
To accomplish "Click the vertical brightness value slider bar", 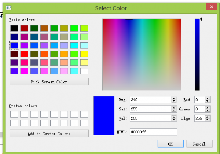I will pyautogui.click(x=197, y=55).
